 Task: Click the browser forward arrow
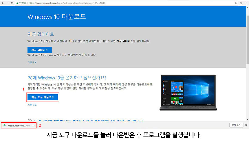tap(8, 3)
